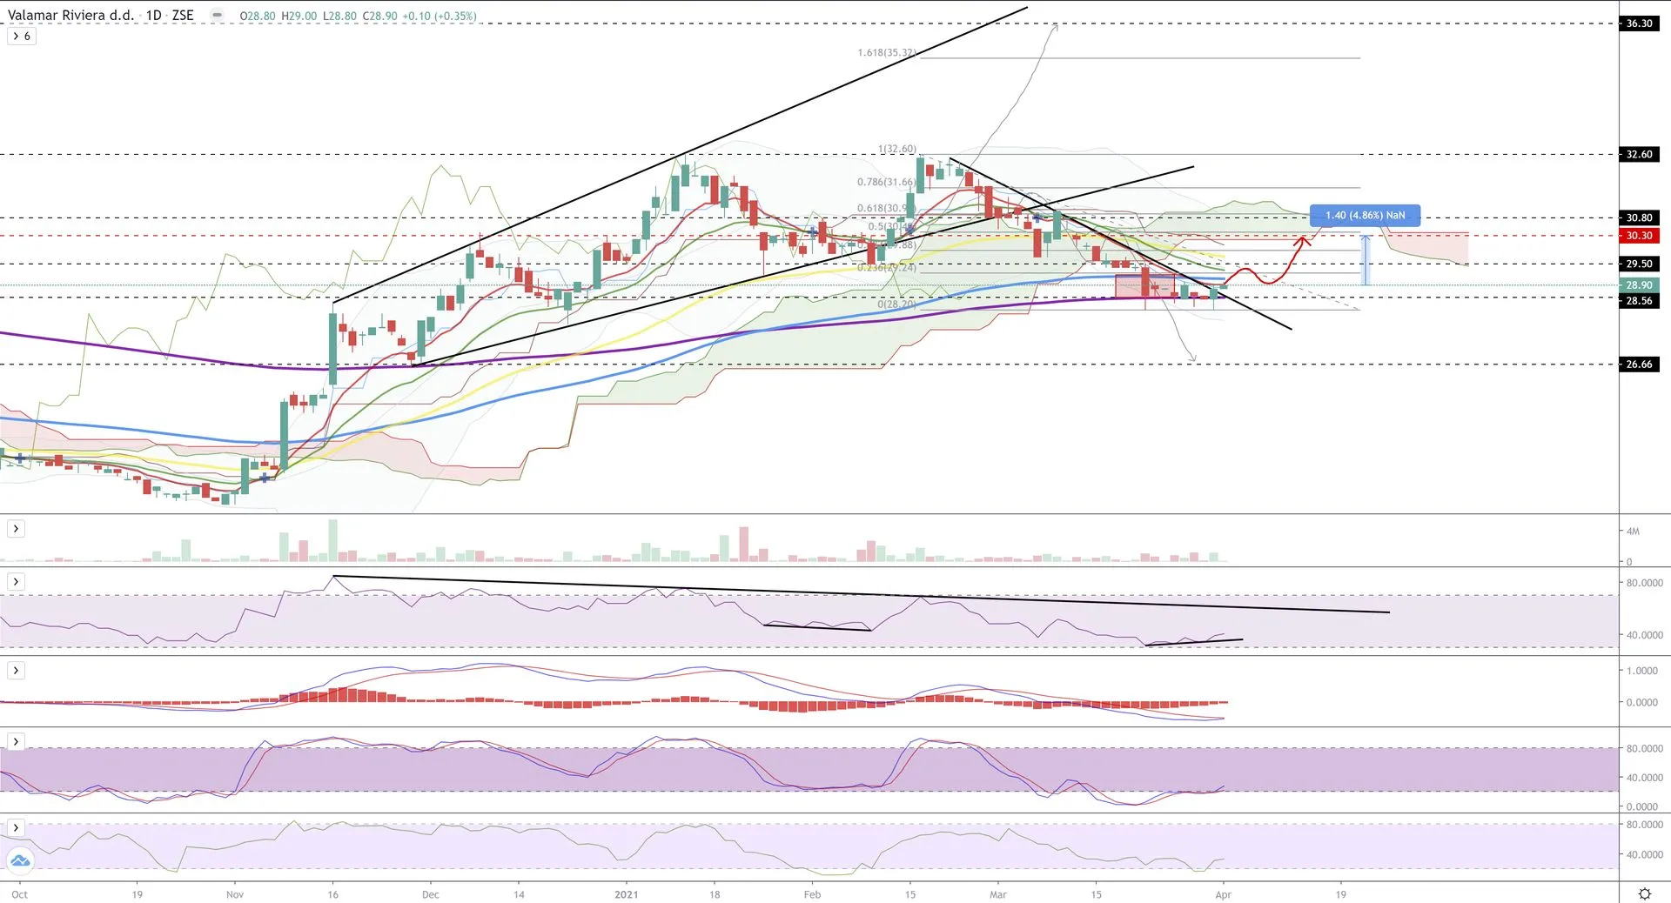Screen dimensions: 1671x903
Task: Click the Valamar Riviera d.d. symbol title
Action: (69, 16)
